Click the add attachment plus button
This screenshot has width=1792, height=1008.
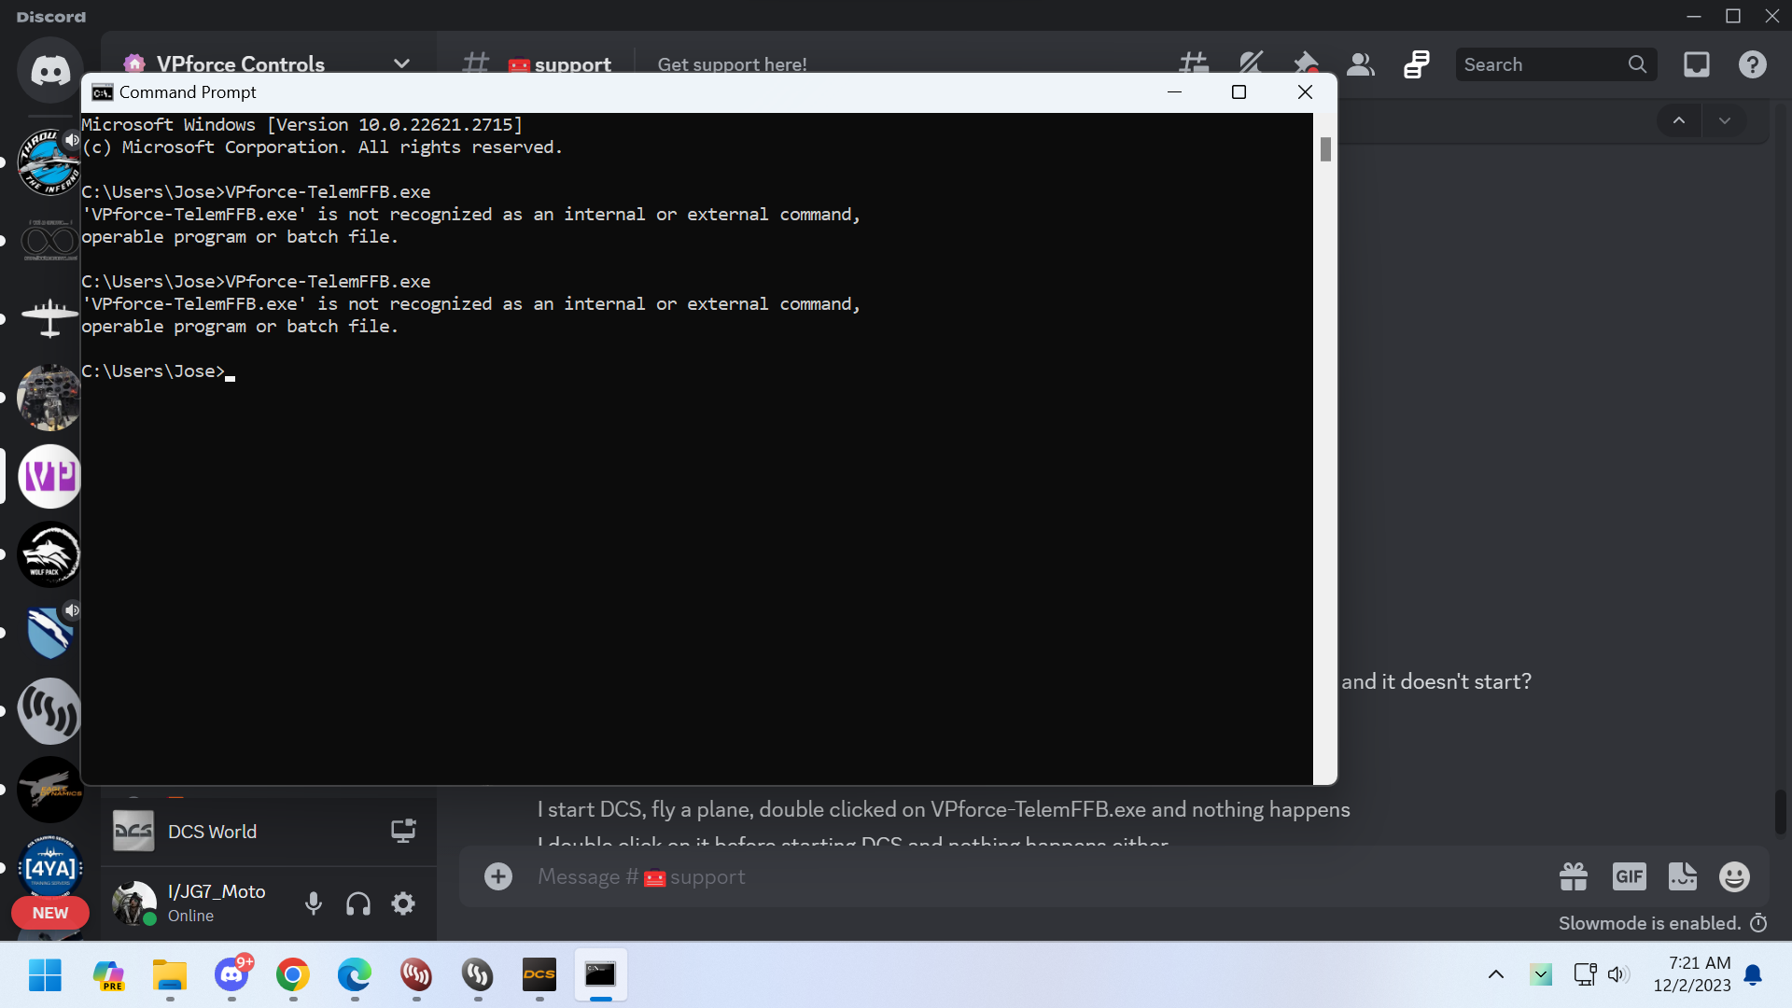(498, 876)
